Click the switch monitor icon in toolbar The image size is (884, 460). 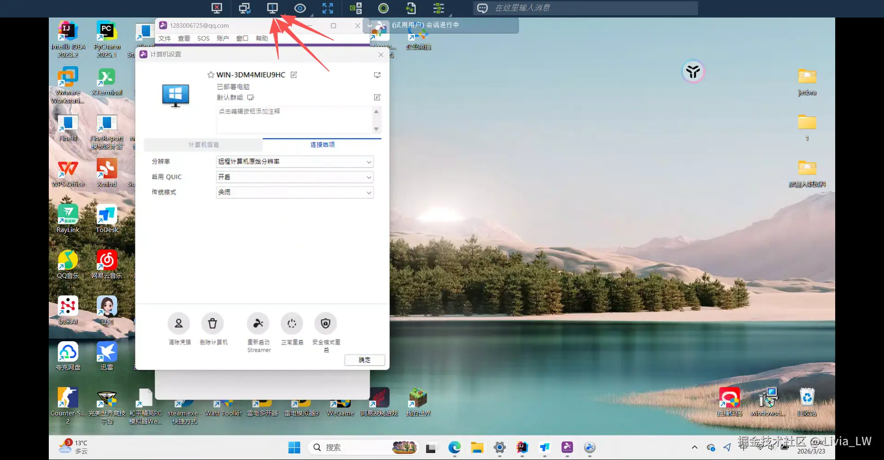click(244, 8)
